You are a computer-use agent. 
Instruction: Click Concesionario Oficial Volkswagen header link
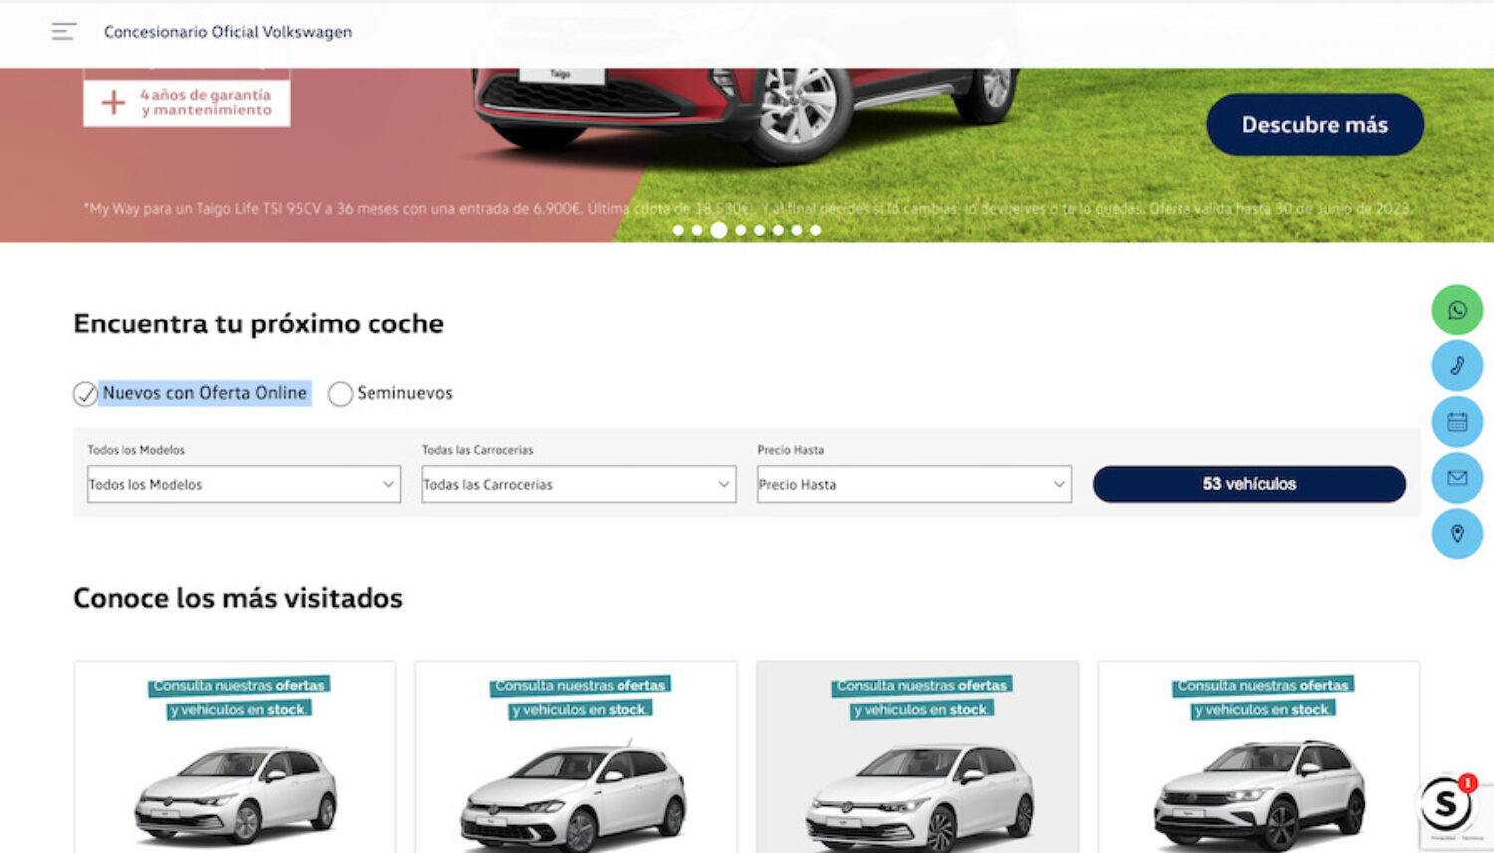225,31
